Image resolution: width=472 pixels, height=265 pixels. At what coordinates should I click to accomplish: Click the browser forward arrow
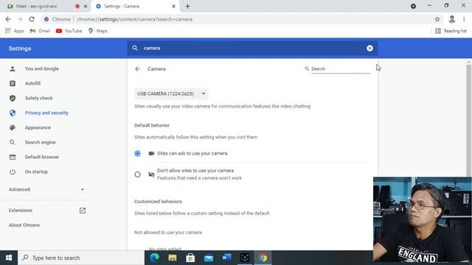click(20, 19)
